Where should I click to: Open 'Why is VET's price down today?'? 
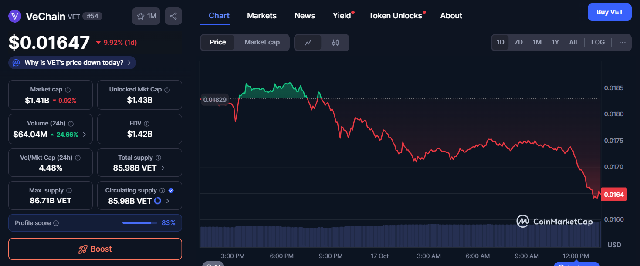[x=71, y=62]
